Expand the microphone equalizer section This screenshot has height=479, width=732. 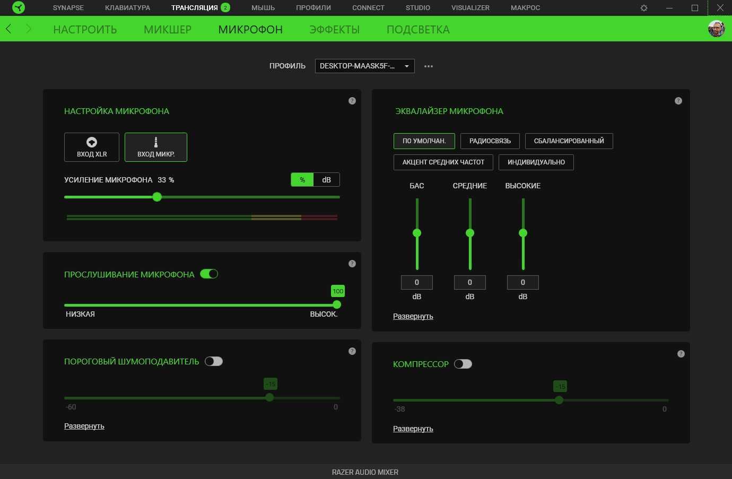[413, 316]
